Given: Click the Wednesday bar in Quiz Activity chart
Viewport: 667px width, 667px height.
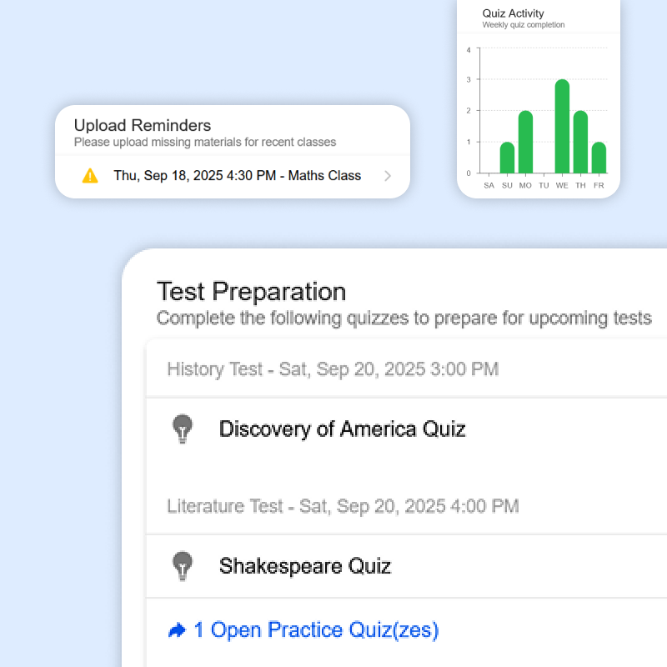Looking at the screenshot, I should pyautogui.click(x=562, y=127).
